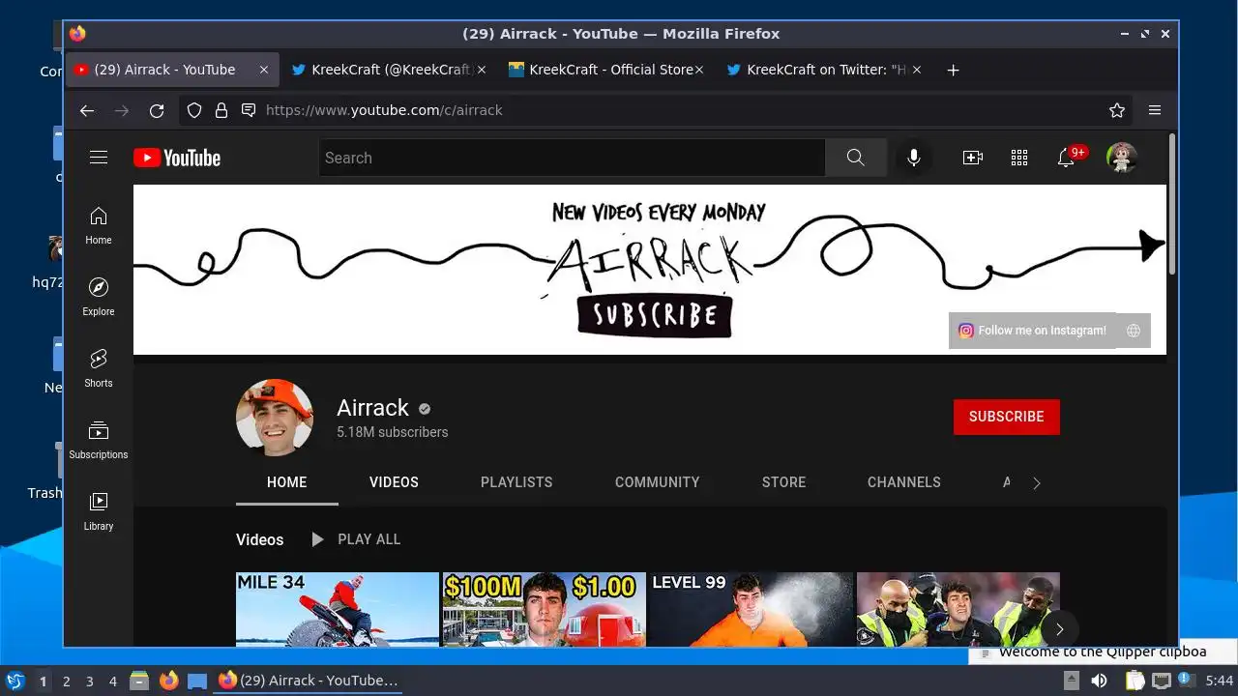The image size is (1238, 696).
Task: Open the $100M vs $1.00 video thumbnail
Action: coord(544,609)
